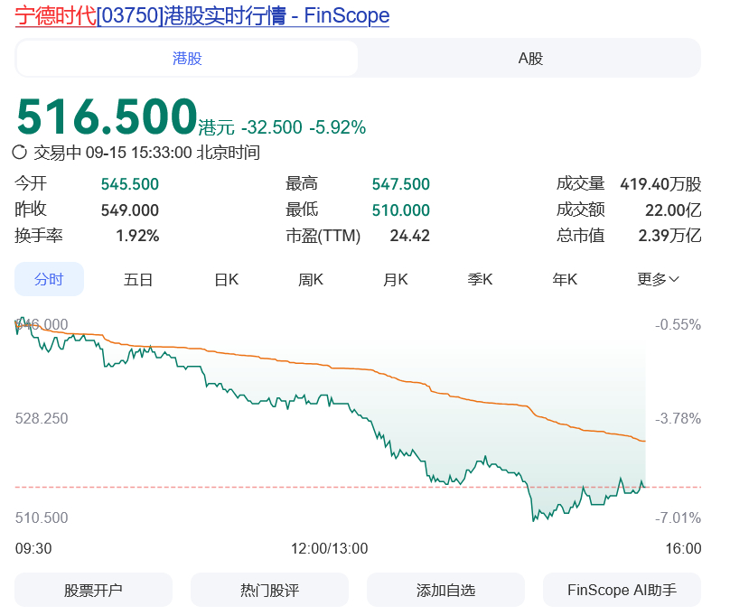
Task: Click the chart percentage label -3.78%
Action: (x=678, y=418)
